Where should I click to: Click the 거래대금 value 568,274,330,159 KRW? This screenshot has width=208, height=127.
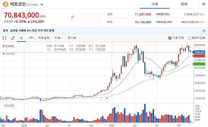click(x=193, y=22)
